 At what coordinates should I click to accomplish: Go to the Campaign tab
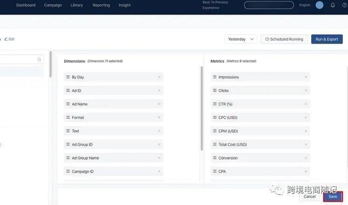(53, 5)
